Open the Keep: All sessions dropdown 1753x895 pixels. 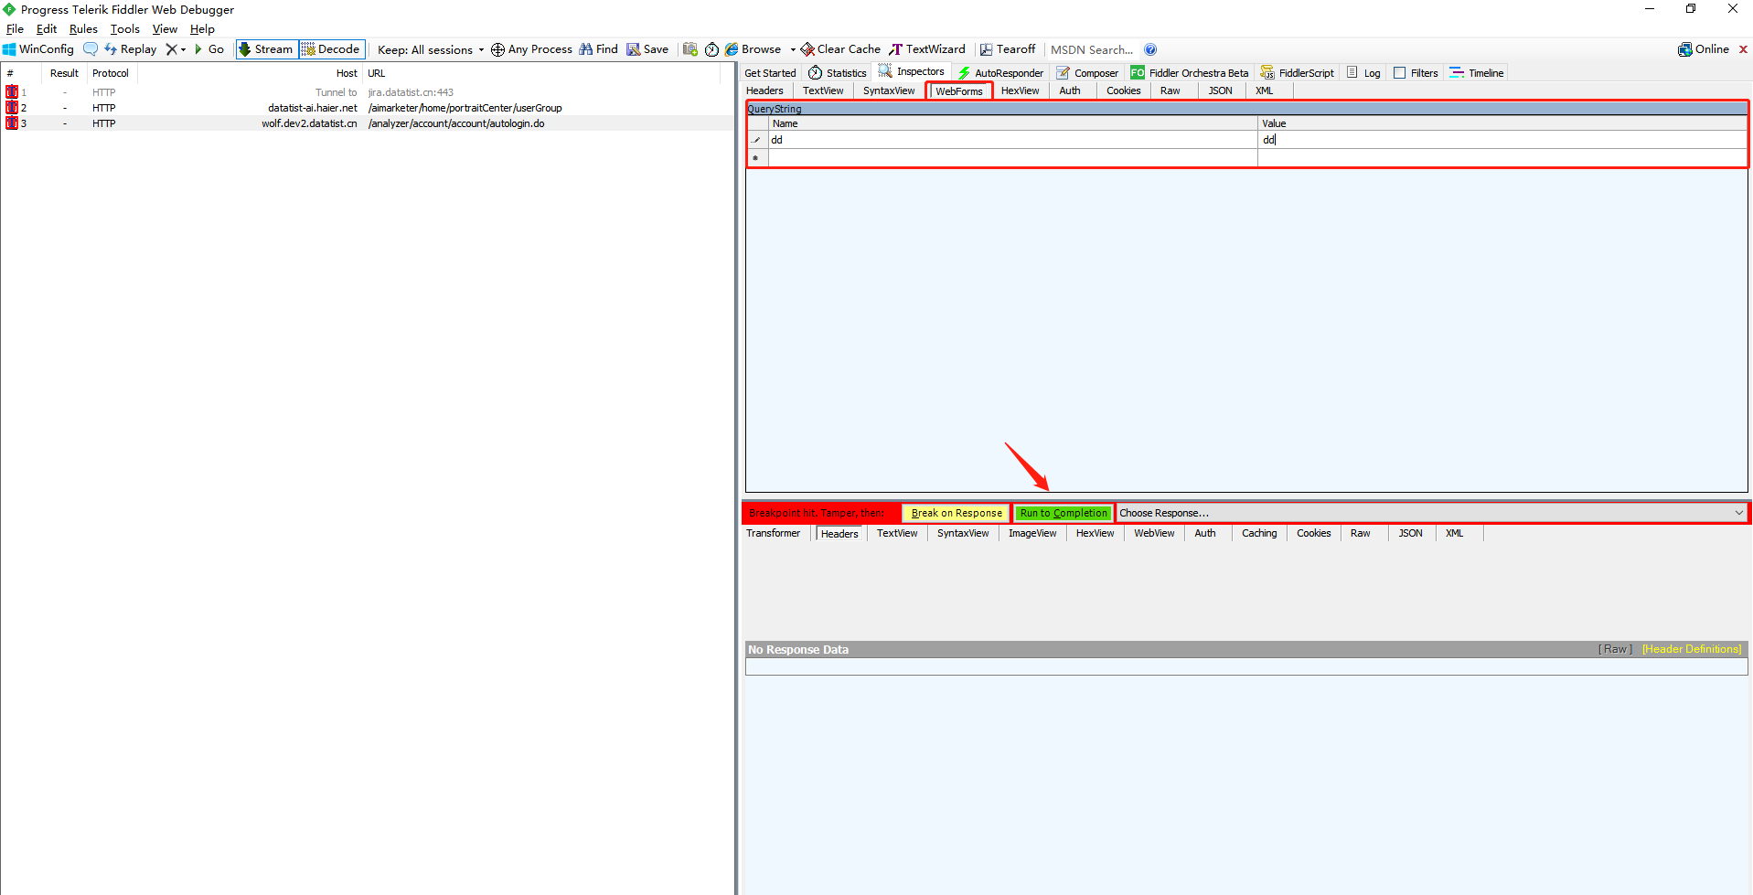[x=431, y=49]
